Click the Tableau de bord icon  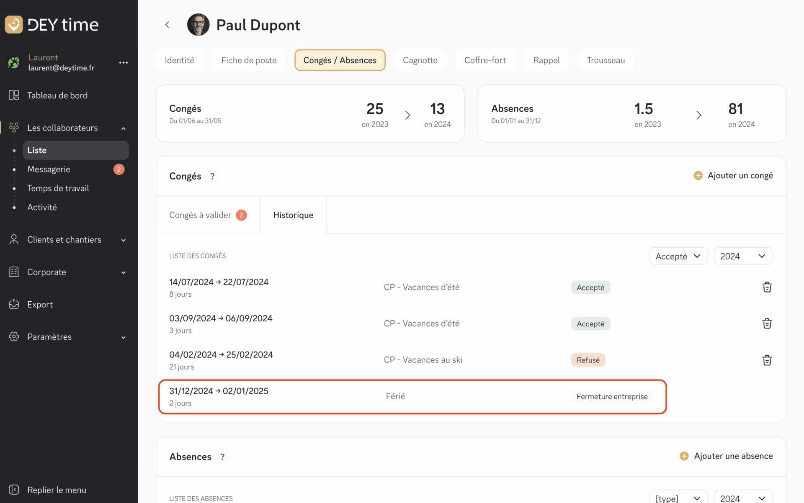tap(14, 95)
